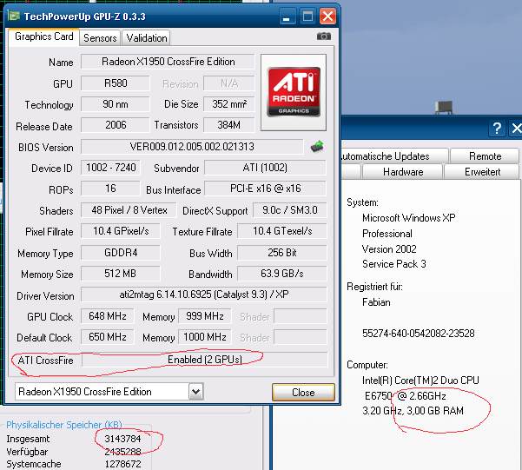Click the DirectX Support value 9.0c / SM3.0
Viewport: 522px width, 470px height.
click(x=289, y=210)
